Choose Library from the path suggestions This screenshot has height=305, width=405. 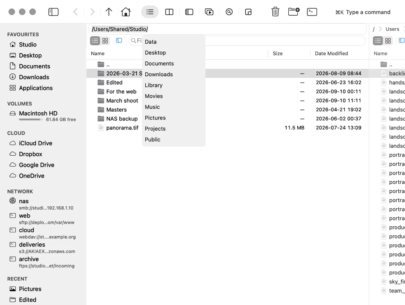click(174, 85)
